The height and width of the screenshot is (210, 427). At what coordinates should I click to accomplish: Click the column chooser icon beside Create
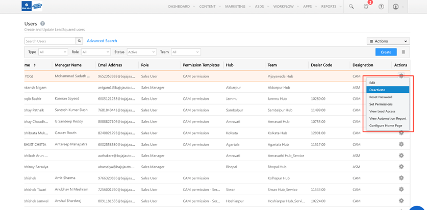tap(404, 52)
